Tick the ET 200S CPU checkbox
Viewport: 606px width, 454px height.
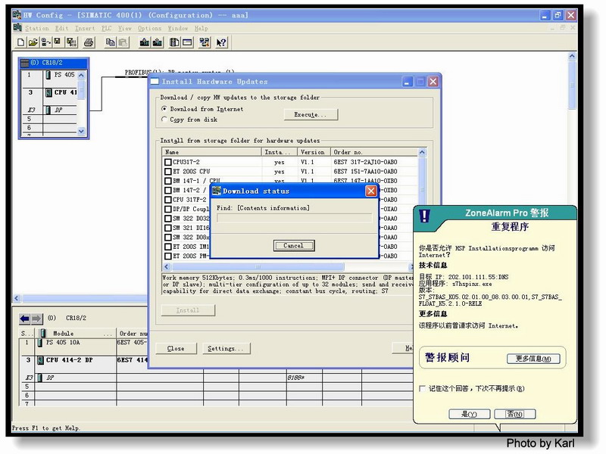tap(167, 172)
